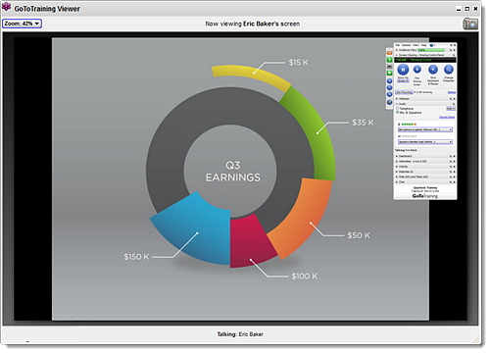The image size is (490, 353).
Task: Click the Start Recording button
Action: click(x=404, y=92)
